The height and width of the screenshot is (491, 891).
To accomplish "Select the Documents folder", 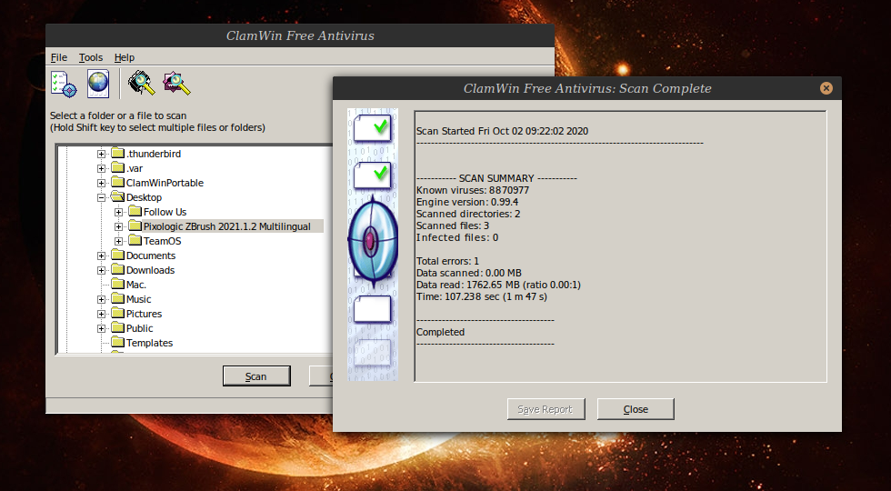I will pos(151,256).
